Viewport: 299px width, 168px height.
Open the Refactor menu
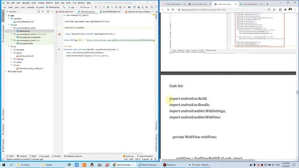tap(50, 3)
